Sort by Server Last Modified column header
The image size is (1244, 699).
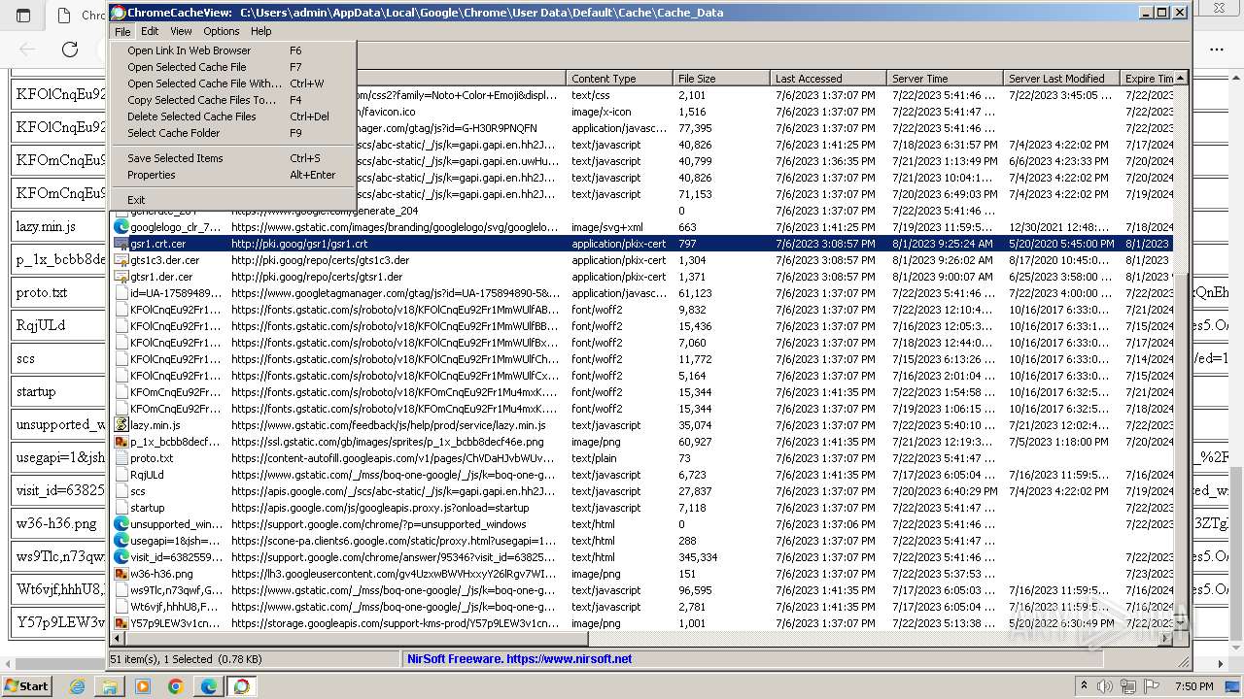(x=1061, y=79)
